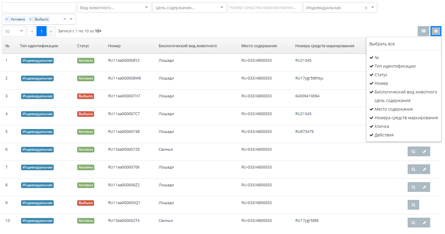
Task: Toggle Статус column visibility
Action: coord(403,75)
